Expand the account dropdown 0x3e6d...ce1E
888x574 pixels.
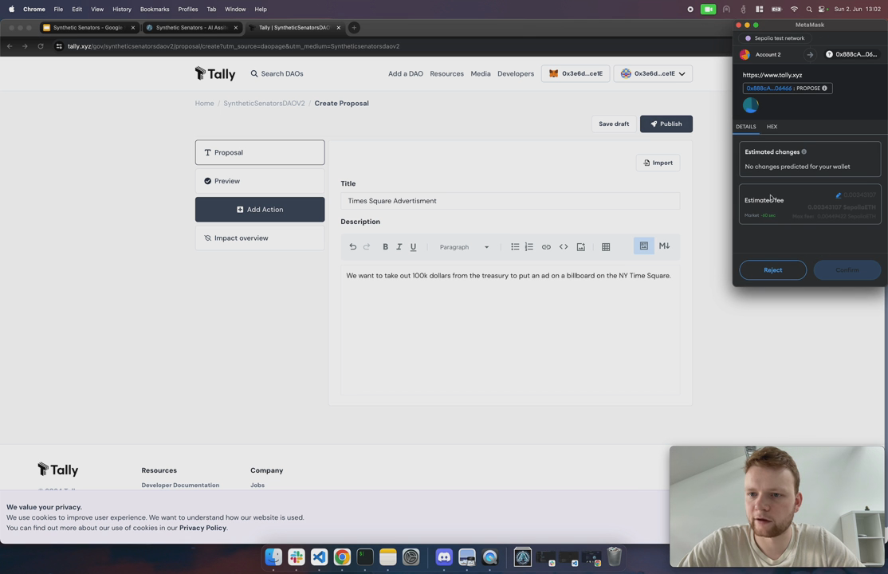[653, 73]
